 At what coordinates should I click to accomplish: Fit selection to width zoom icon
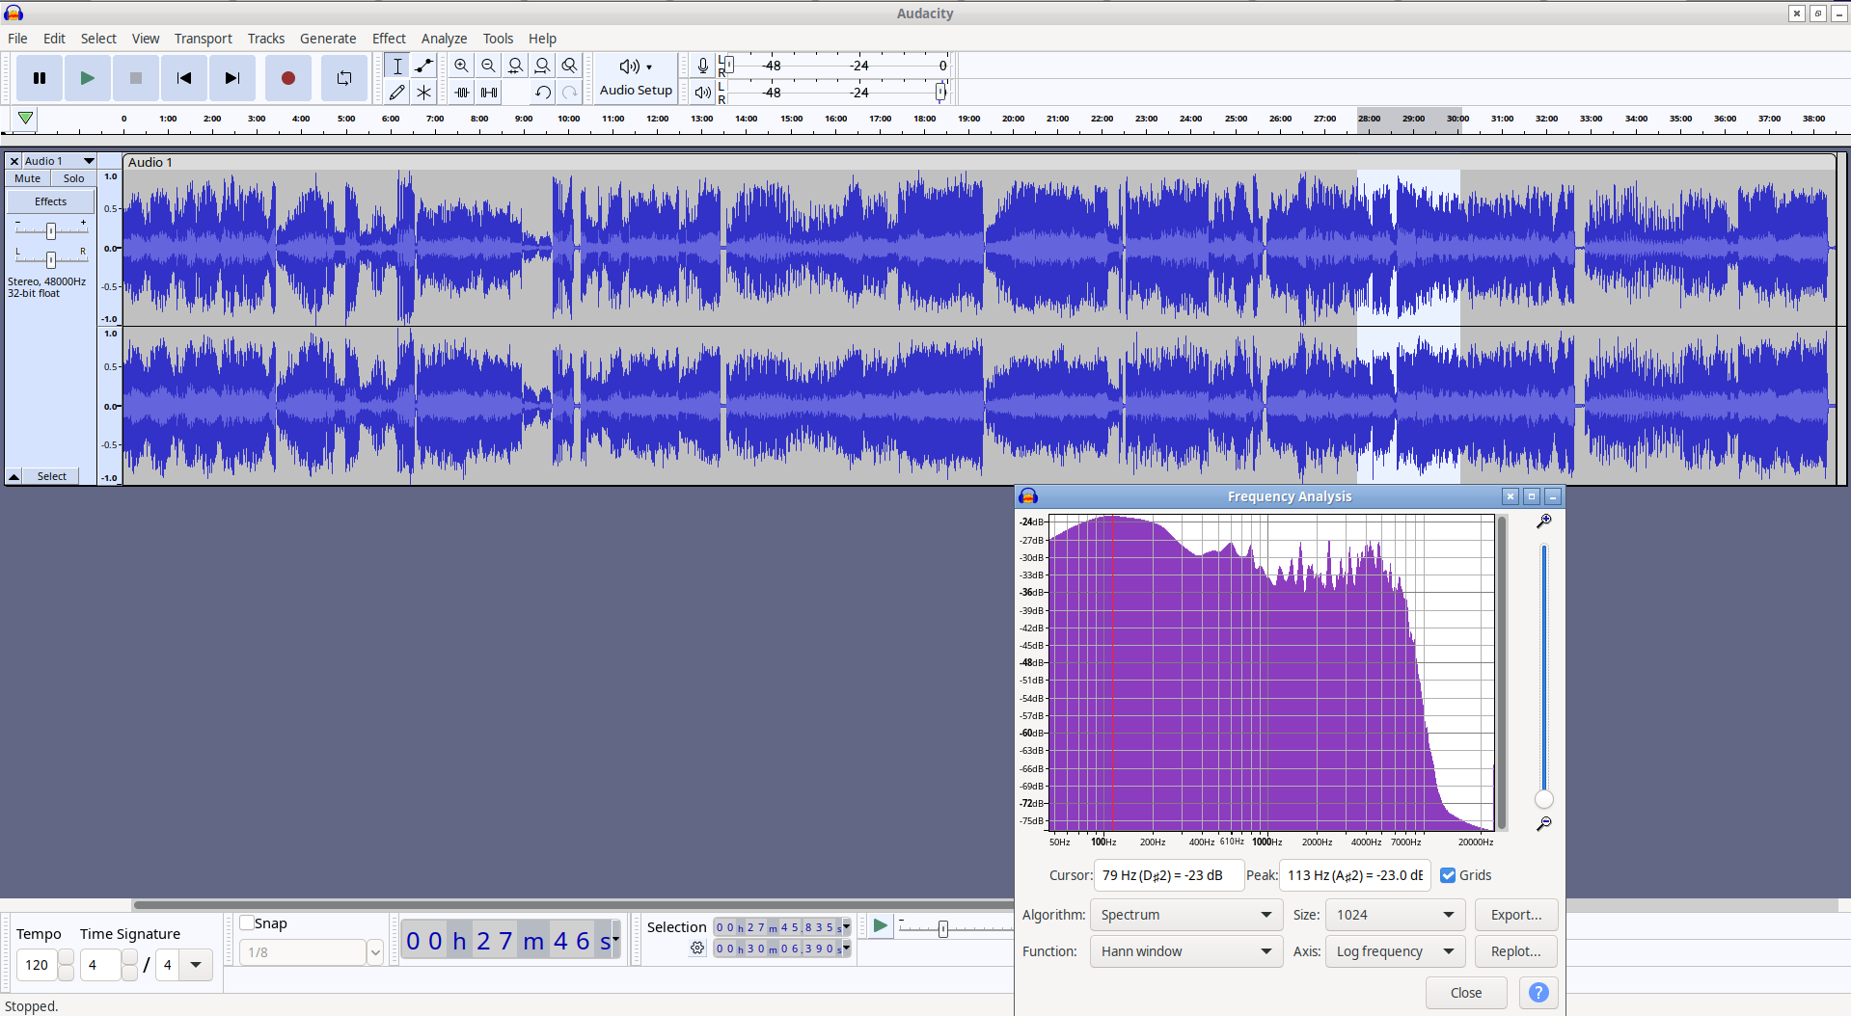coord(516,66)
